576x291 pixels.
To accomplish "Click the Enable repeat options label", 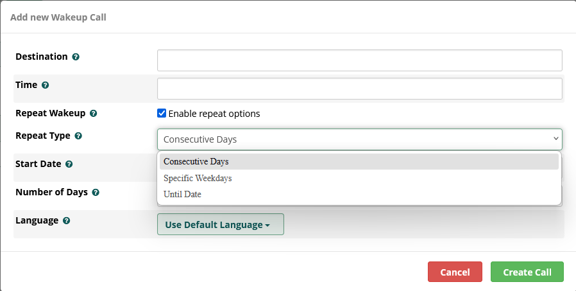I will pos(214,114).
